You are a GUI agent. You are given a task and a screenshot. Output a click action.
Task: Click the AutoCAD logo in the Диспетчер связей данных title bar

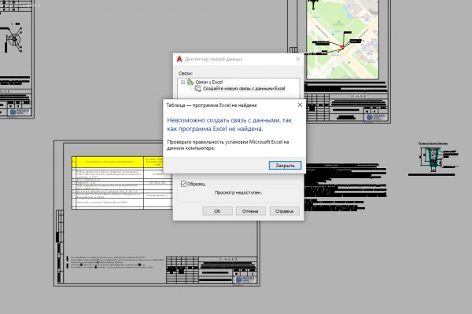pos(182,59)
